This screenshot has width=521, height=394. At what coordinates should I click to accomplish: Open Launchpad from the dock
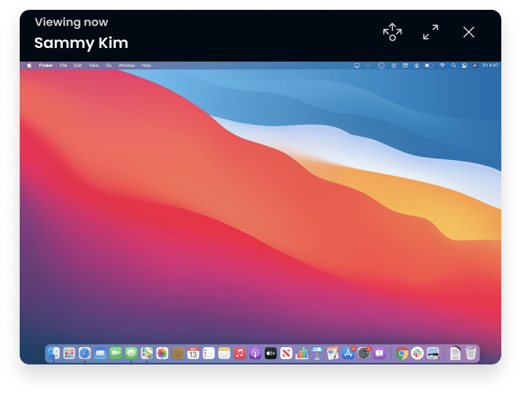[69, 353]
